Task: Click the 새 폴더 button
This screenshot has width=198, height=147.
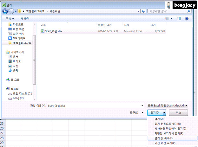Action: point(25,19)
